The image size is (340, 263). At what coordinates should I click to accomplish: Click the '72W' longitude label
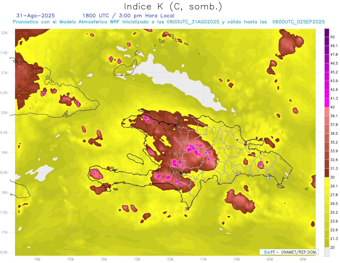170,259
